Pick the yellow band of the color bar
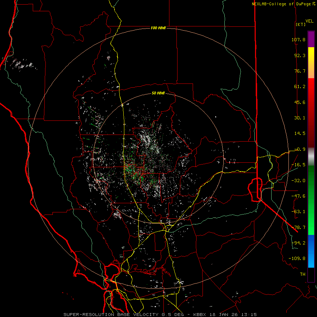The height and width of the screenshot is (317, 317). pyautogui.click(x=311, y=56)
